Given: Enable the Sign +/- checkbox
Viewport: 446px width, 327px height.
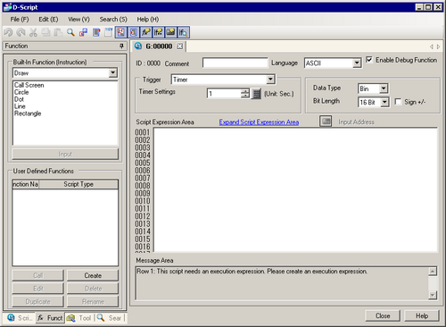Looking at the screenshot, I should point(398,102).
